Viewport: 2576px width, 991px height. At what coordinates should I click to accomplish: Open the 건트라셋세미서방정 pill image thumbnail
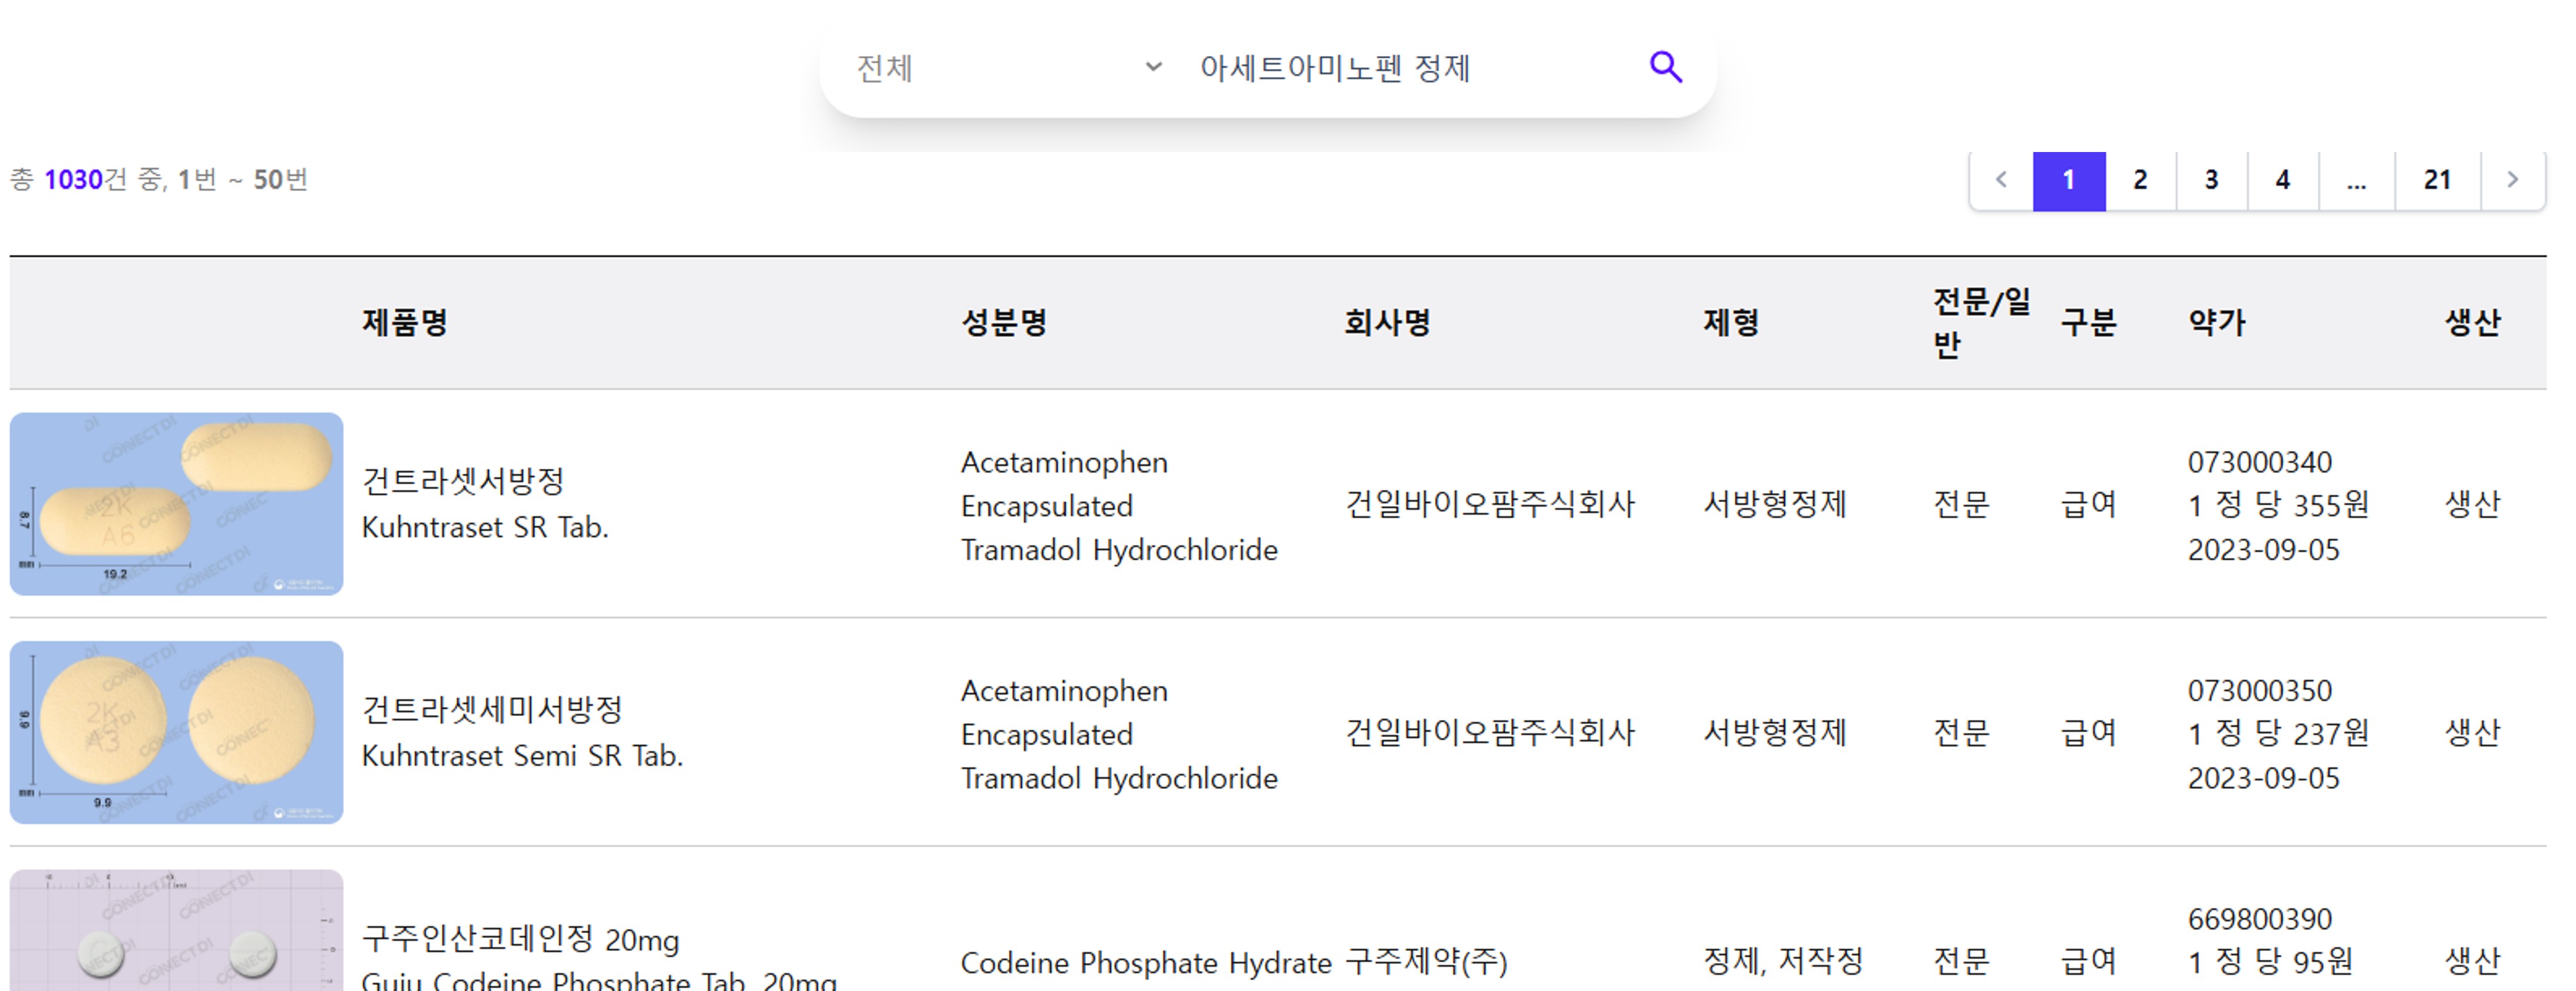tap(176, 732)
